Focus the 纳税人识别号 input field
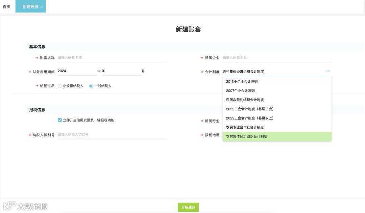 (112, 135)
